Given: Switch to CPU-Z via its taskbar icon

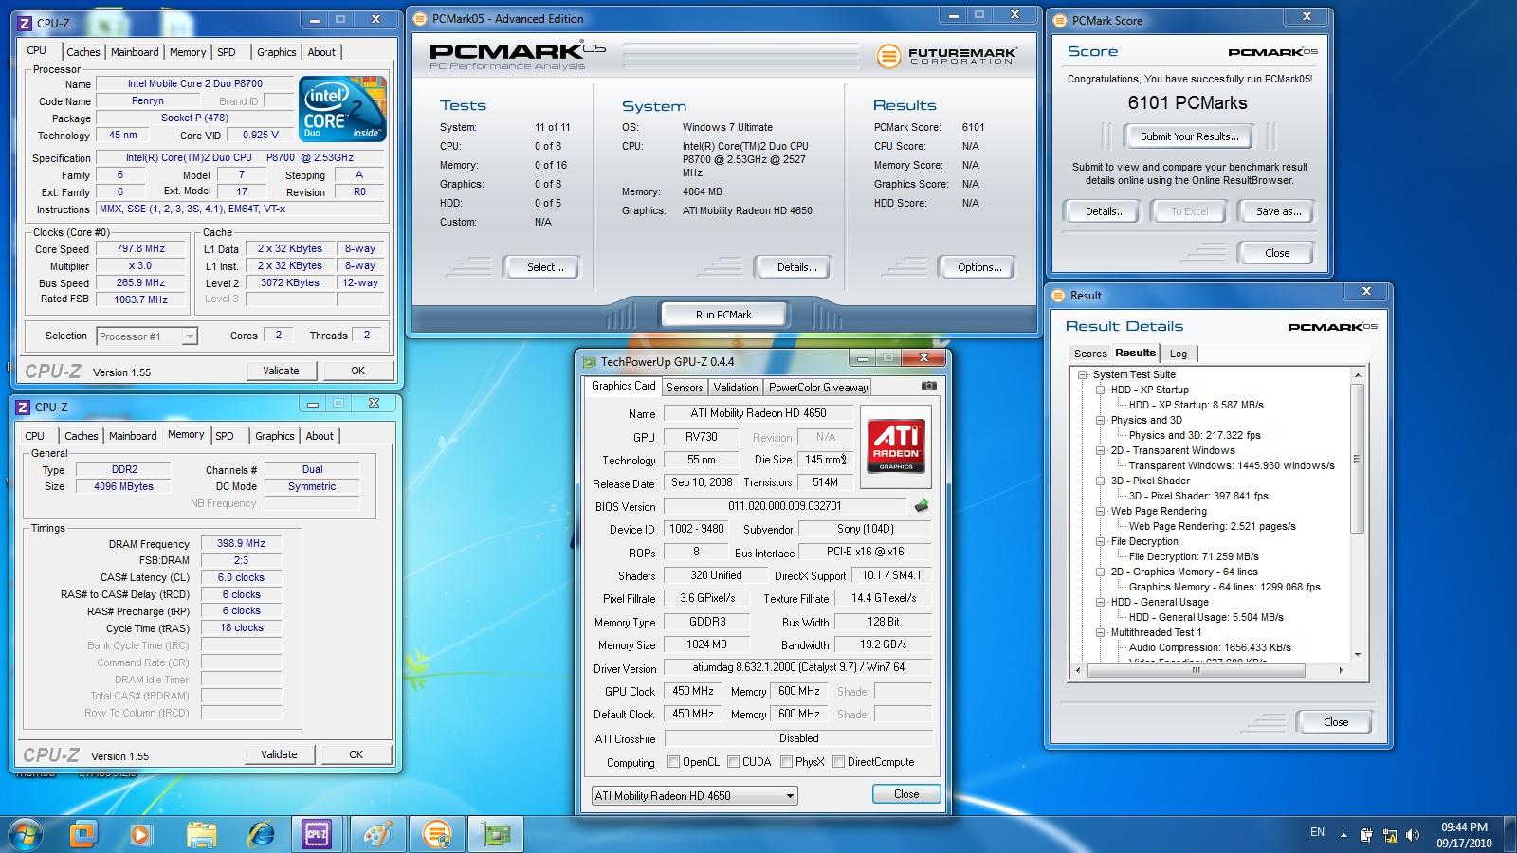Looking at the screenshot, I should point(316,834).
